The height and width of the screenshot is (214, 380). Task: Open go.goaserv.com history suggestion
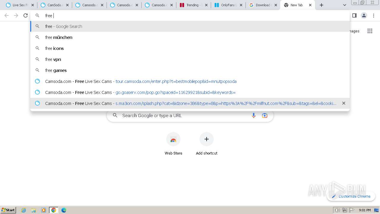click(190, 92)
